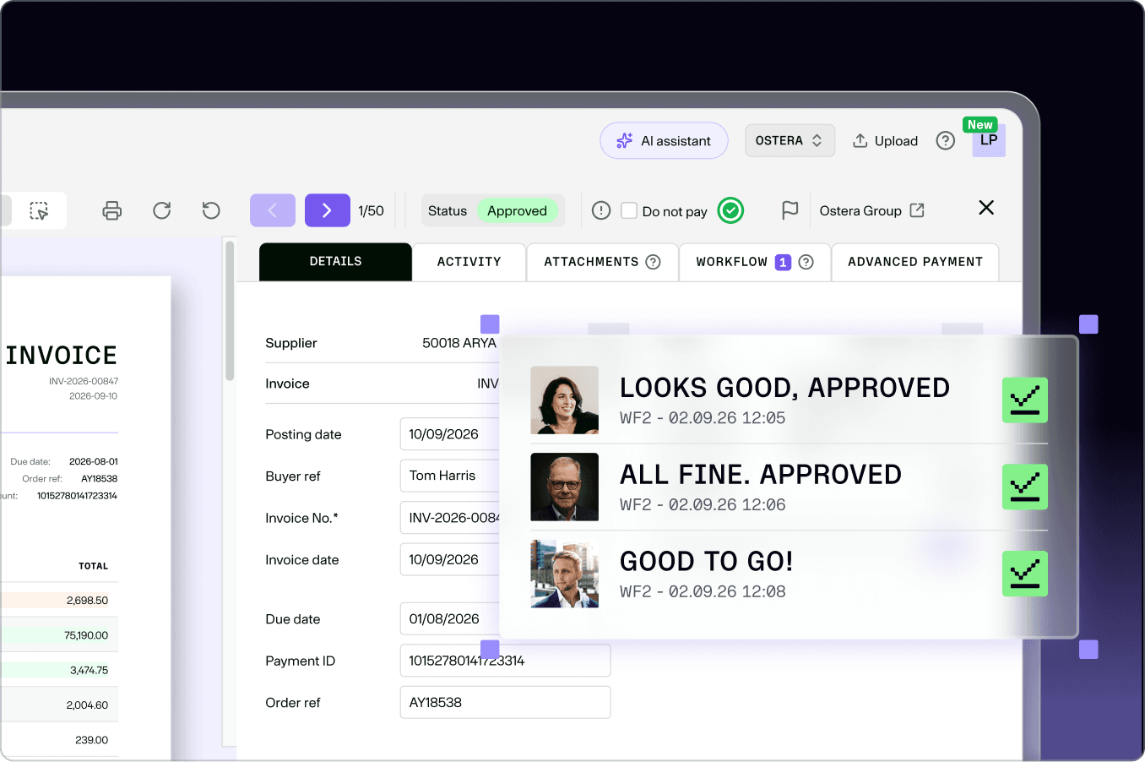Click the 1/50 page counter
Image resolution: width=1145 pixels, height=762 pixels.
click(x=371, y=211)
